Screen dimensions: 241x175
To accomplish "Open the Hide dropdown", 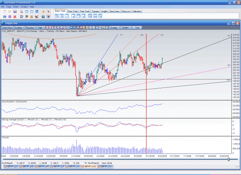I will pos(41,28).
